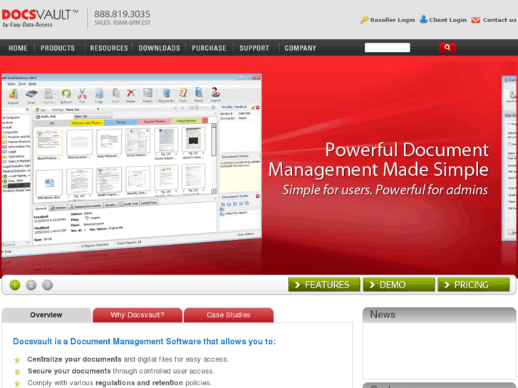The image size is (518, 388).
Task: Click the Client Login user icon
Action: pos(423,19)
